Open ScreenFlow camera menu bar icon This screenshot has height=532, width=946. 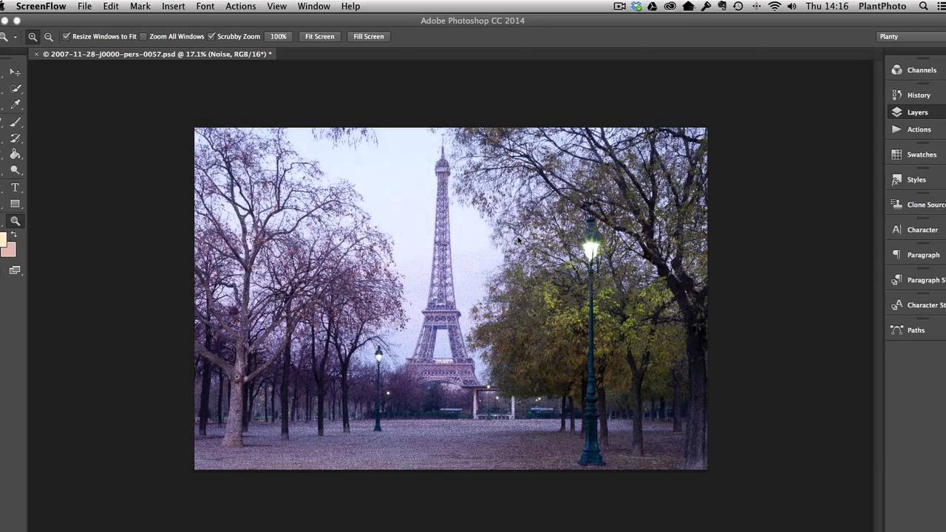pyautogui.click(x=620, y=6)
